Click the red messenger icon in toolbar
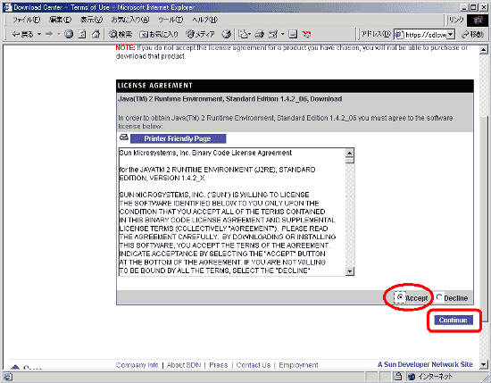Viewport: 491px width, 383px height. click(306, 34)
